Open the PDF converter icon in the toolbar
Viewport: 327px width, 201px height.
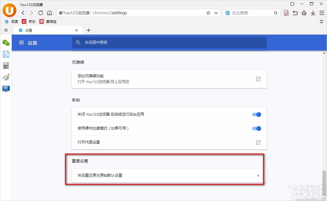[x=286, y=13]
